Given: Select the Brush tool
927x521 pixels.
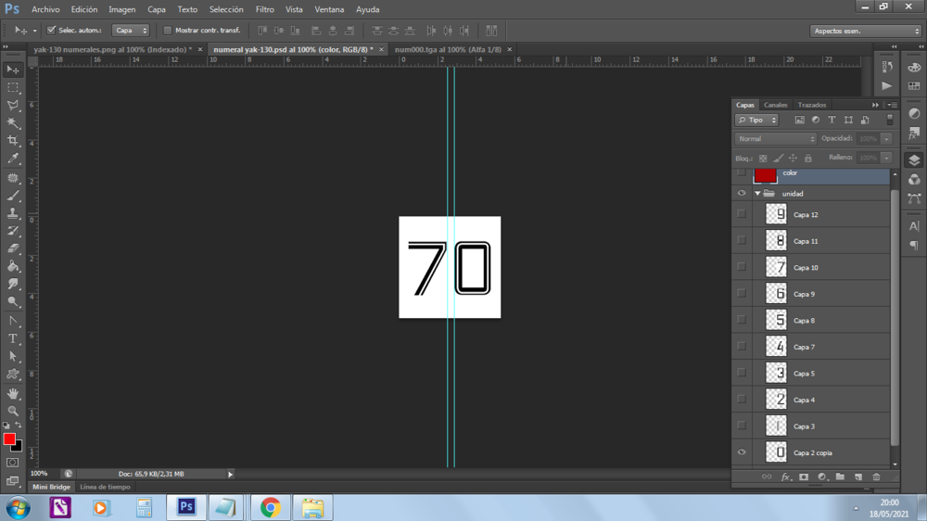Looking at the screenshot, I should (13, 196).
